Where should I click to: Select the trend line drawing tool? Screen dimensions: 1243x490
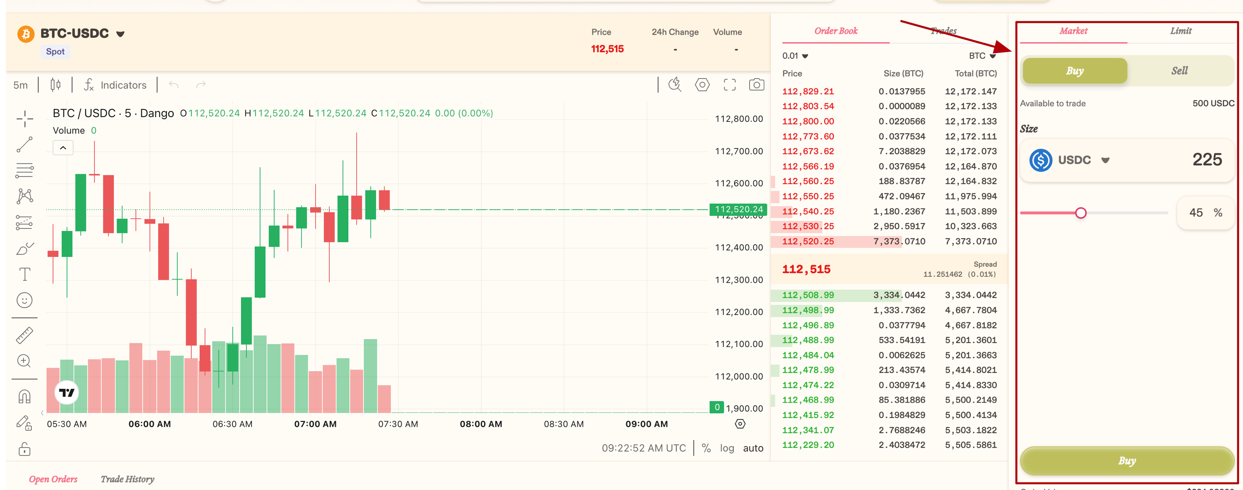(25, 144)
